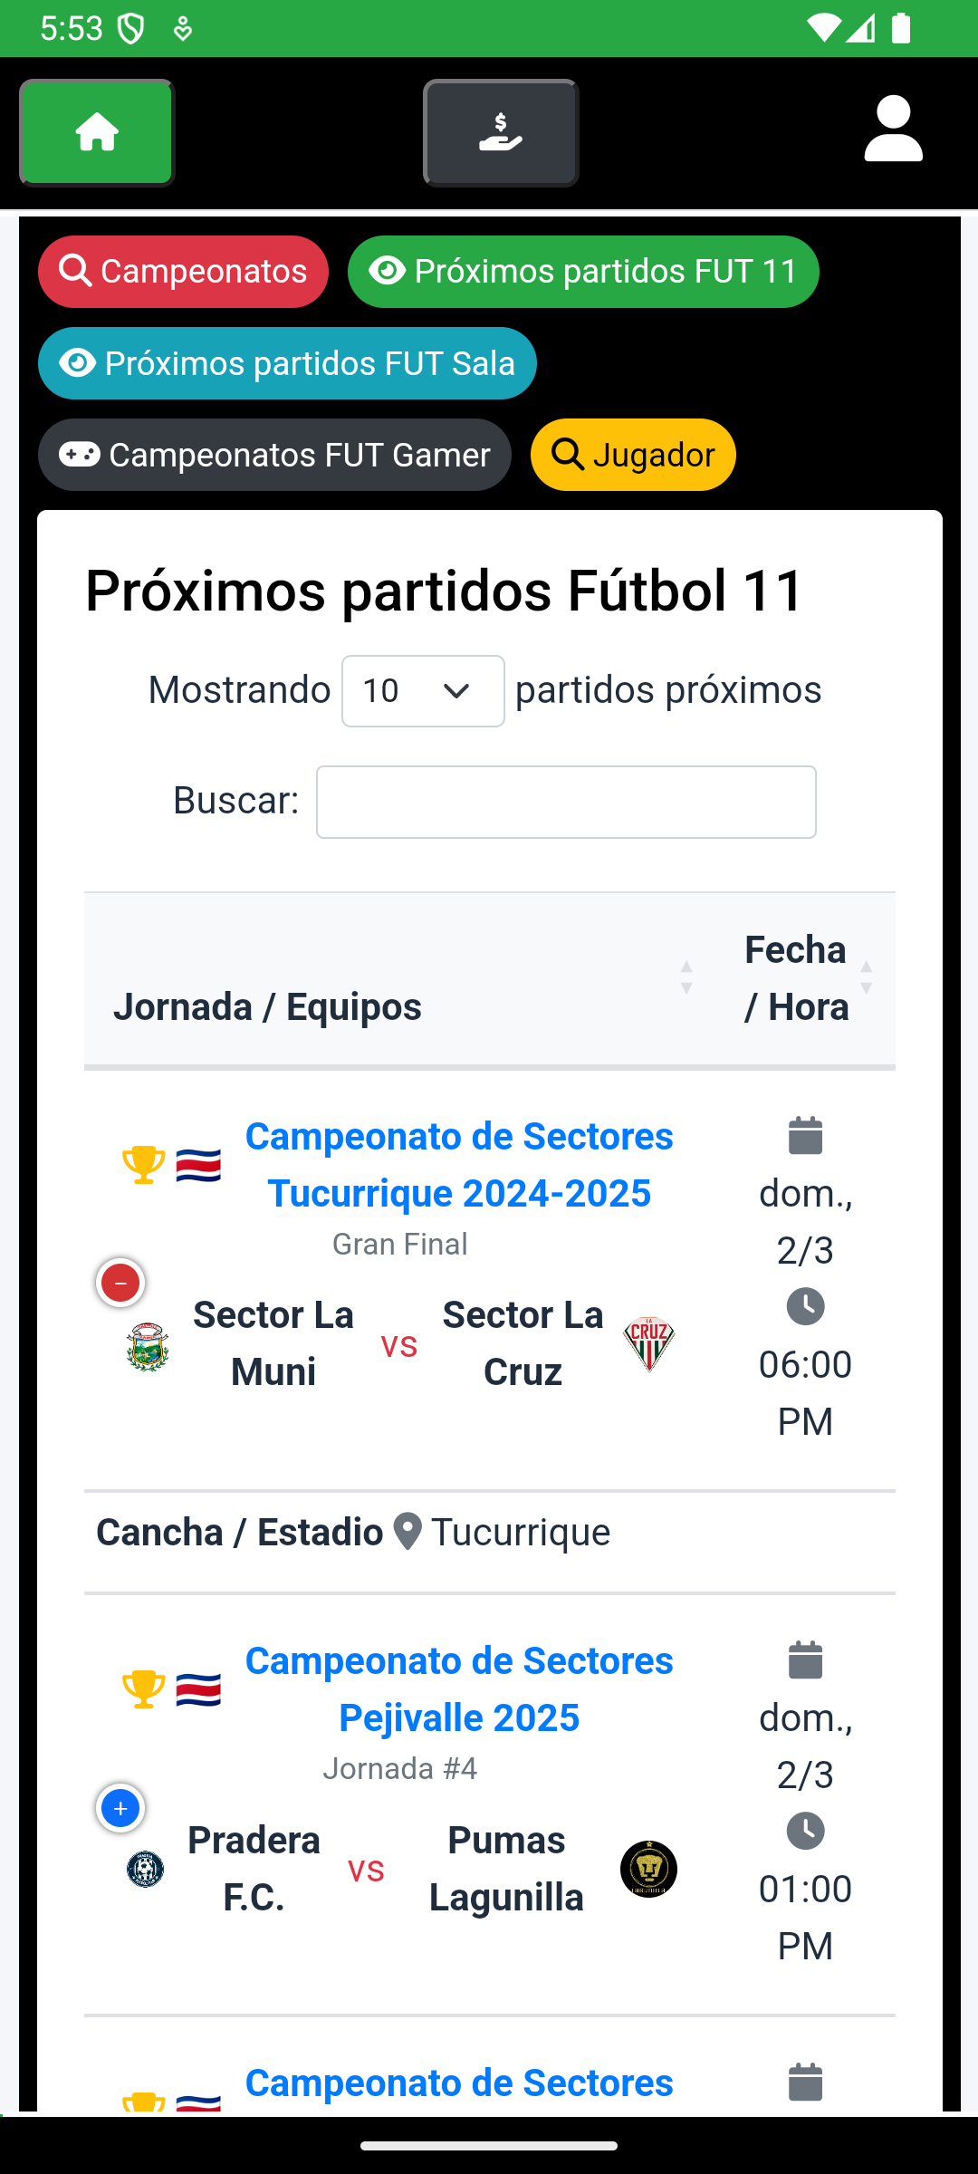This screenshot has height=2174, width=978.
Task: Open the hand-holding-dollar donation icon
Action: 501,133
